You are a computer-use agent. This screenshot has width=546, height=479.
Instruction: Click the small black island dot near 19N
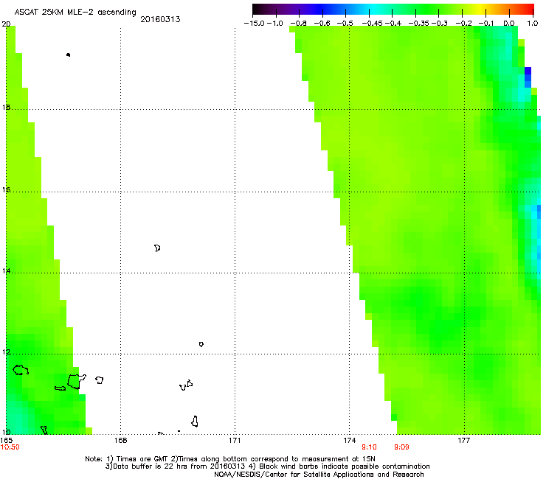tap(68, 55)
